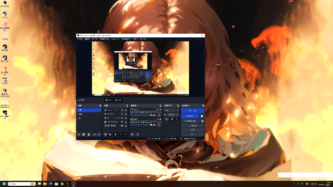Toggle visibility eye of the third source
333x187 pixels.
122,118
